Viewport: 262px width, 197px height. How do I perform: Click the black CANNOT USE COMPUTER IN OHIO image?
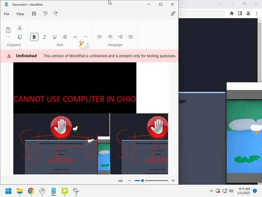click(75, 88)
